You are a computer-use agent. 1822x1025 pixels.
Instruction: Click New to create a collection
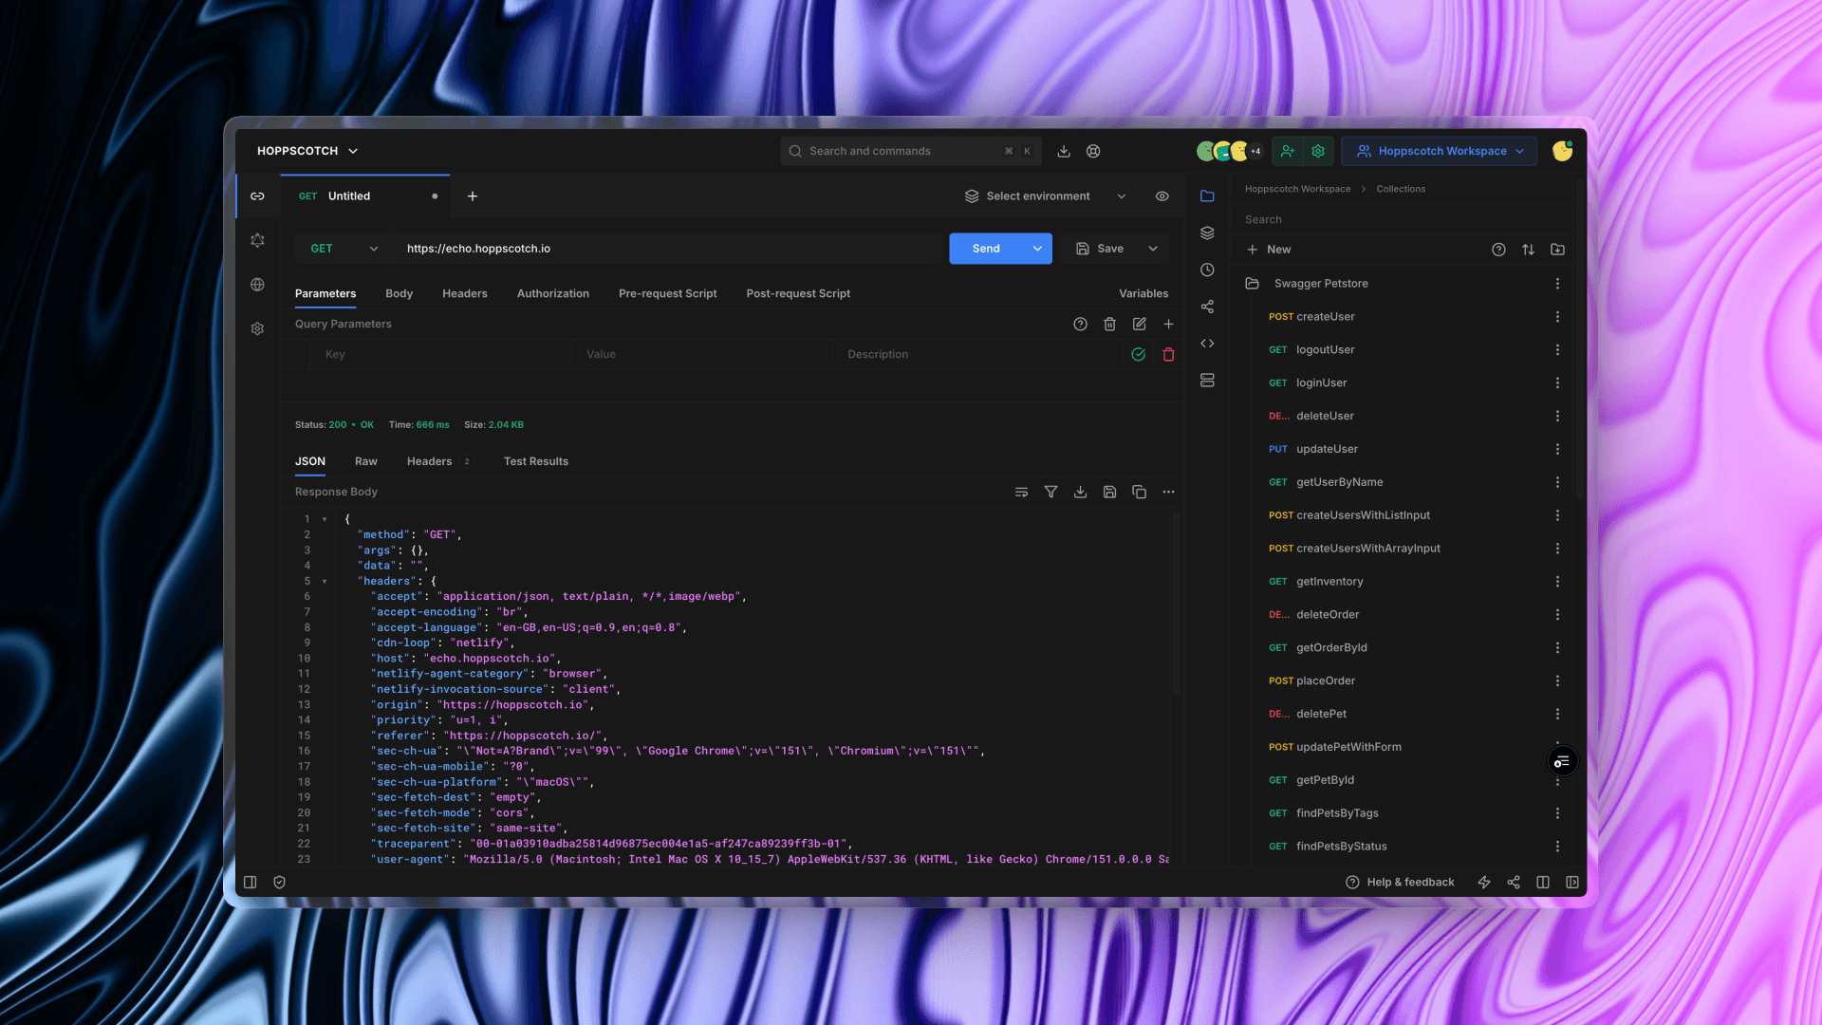(1269, 250)
